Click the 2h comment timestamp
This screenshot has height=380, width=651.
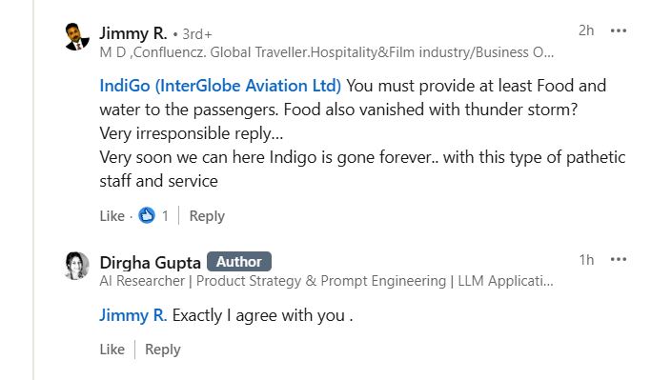point(586,30)
